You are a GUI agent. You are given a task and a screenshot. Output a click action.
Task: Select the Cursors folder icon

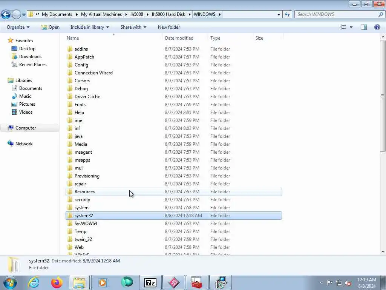pyautogui.click(x=70, y=81)
